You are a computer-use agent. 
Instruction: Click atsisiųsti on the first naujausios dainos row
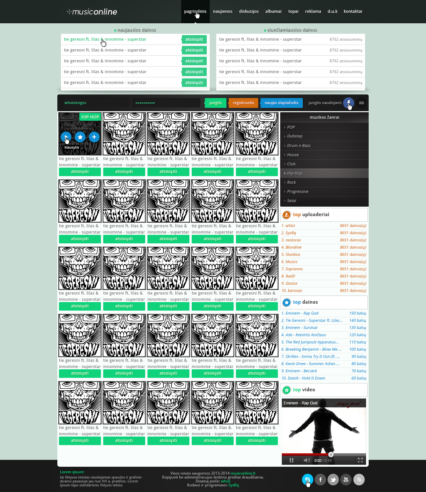194,39
